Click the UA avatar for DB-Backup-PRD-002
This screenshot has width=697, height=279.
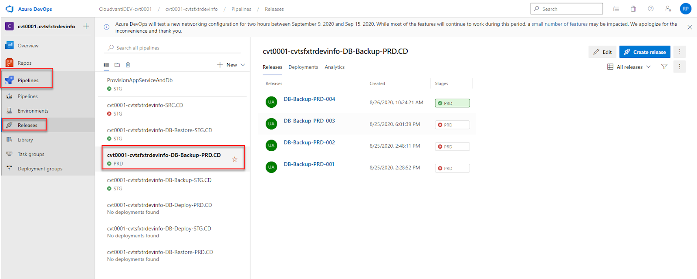[271, 146]
